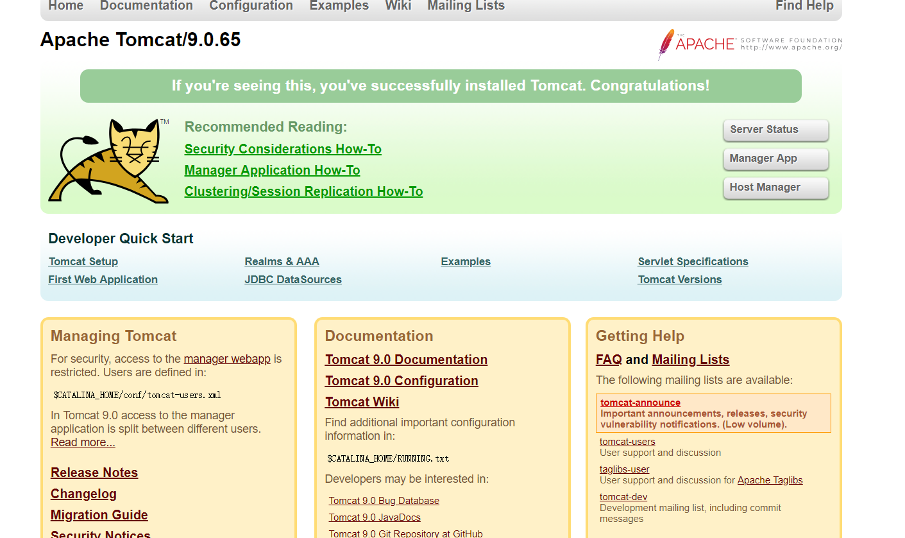Open Clustering/Session Replication How-To link

pos(303,191)
